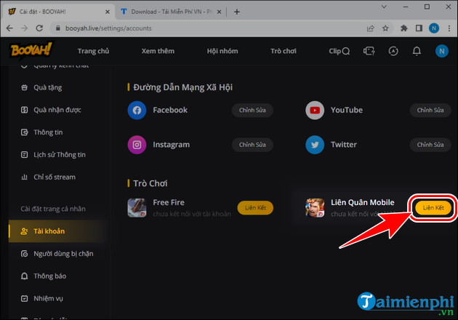This screenshot has width=458, height=320.
Task: Edit YouTube link with Chỉnh Sửa
Action: click(x=430, y=110)
